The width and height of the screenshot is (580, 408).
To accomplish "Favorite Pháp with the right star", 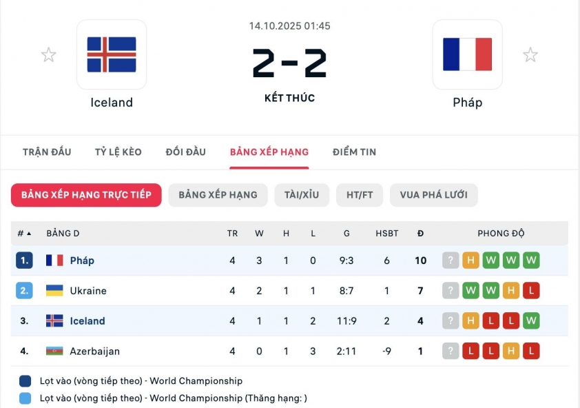I will click(530, 55).
